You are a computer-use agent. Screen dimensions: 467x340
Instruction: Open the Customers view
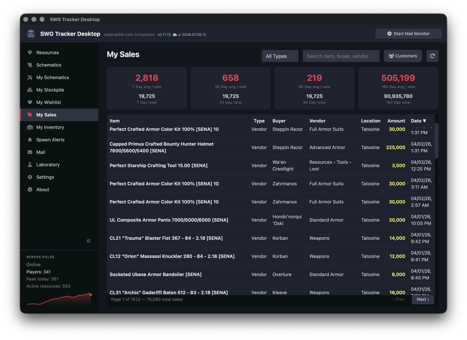[403, 56]
